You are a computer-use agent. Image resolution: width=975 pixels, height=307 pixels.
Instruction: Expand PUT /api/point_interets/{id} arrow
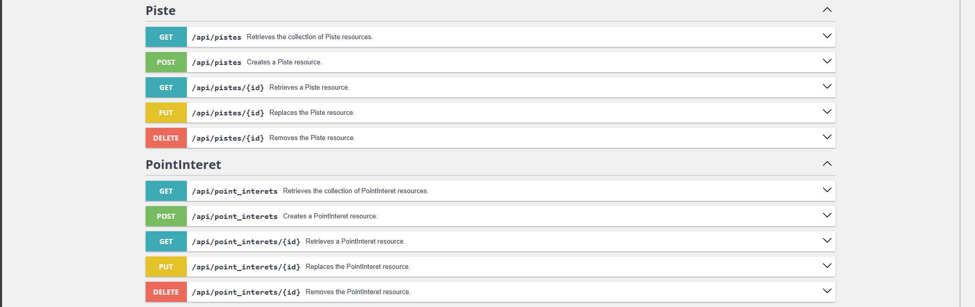click(827, 266)
